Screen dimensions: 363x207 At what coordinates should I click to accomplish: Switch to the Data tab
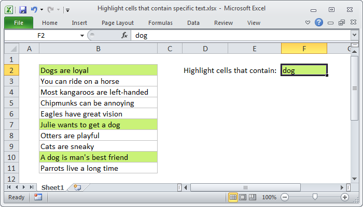[193, 23]
